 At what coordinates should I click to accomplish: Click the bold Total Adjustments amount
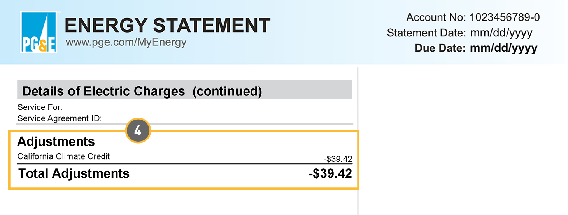(x=330, y=173)
